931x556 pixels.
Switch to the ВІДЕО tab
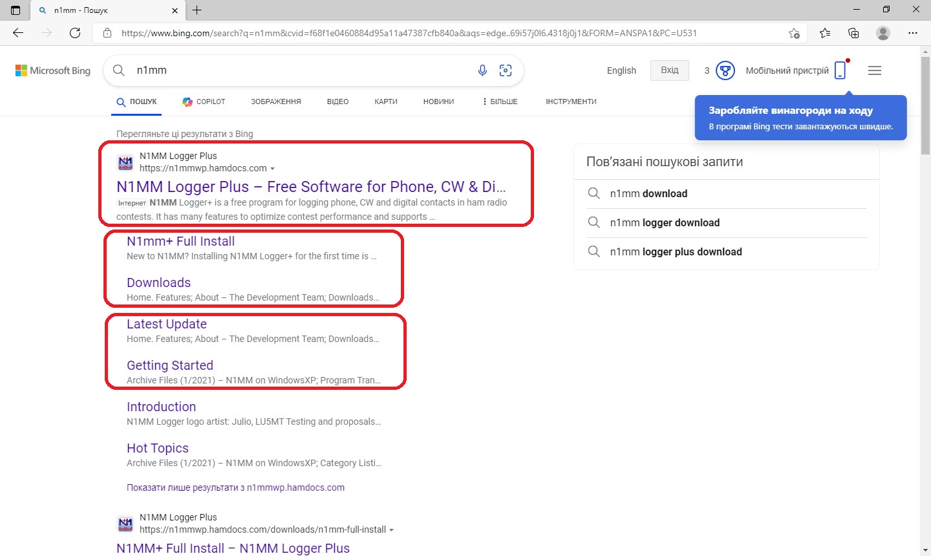(x=337, y=102)
